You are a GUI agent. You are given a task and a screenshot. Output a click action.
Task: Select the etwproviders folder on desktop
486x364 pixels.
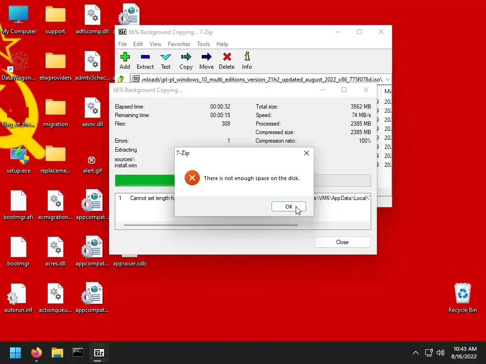coord(55,66)
